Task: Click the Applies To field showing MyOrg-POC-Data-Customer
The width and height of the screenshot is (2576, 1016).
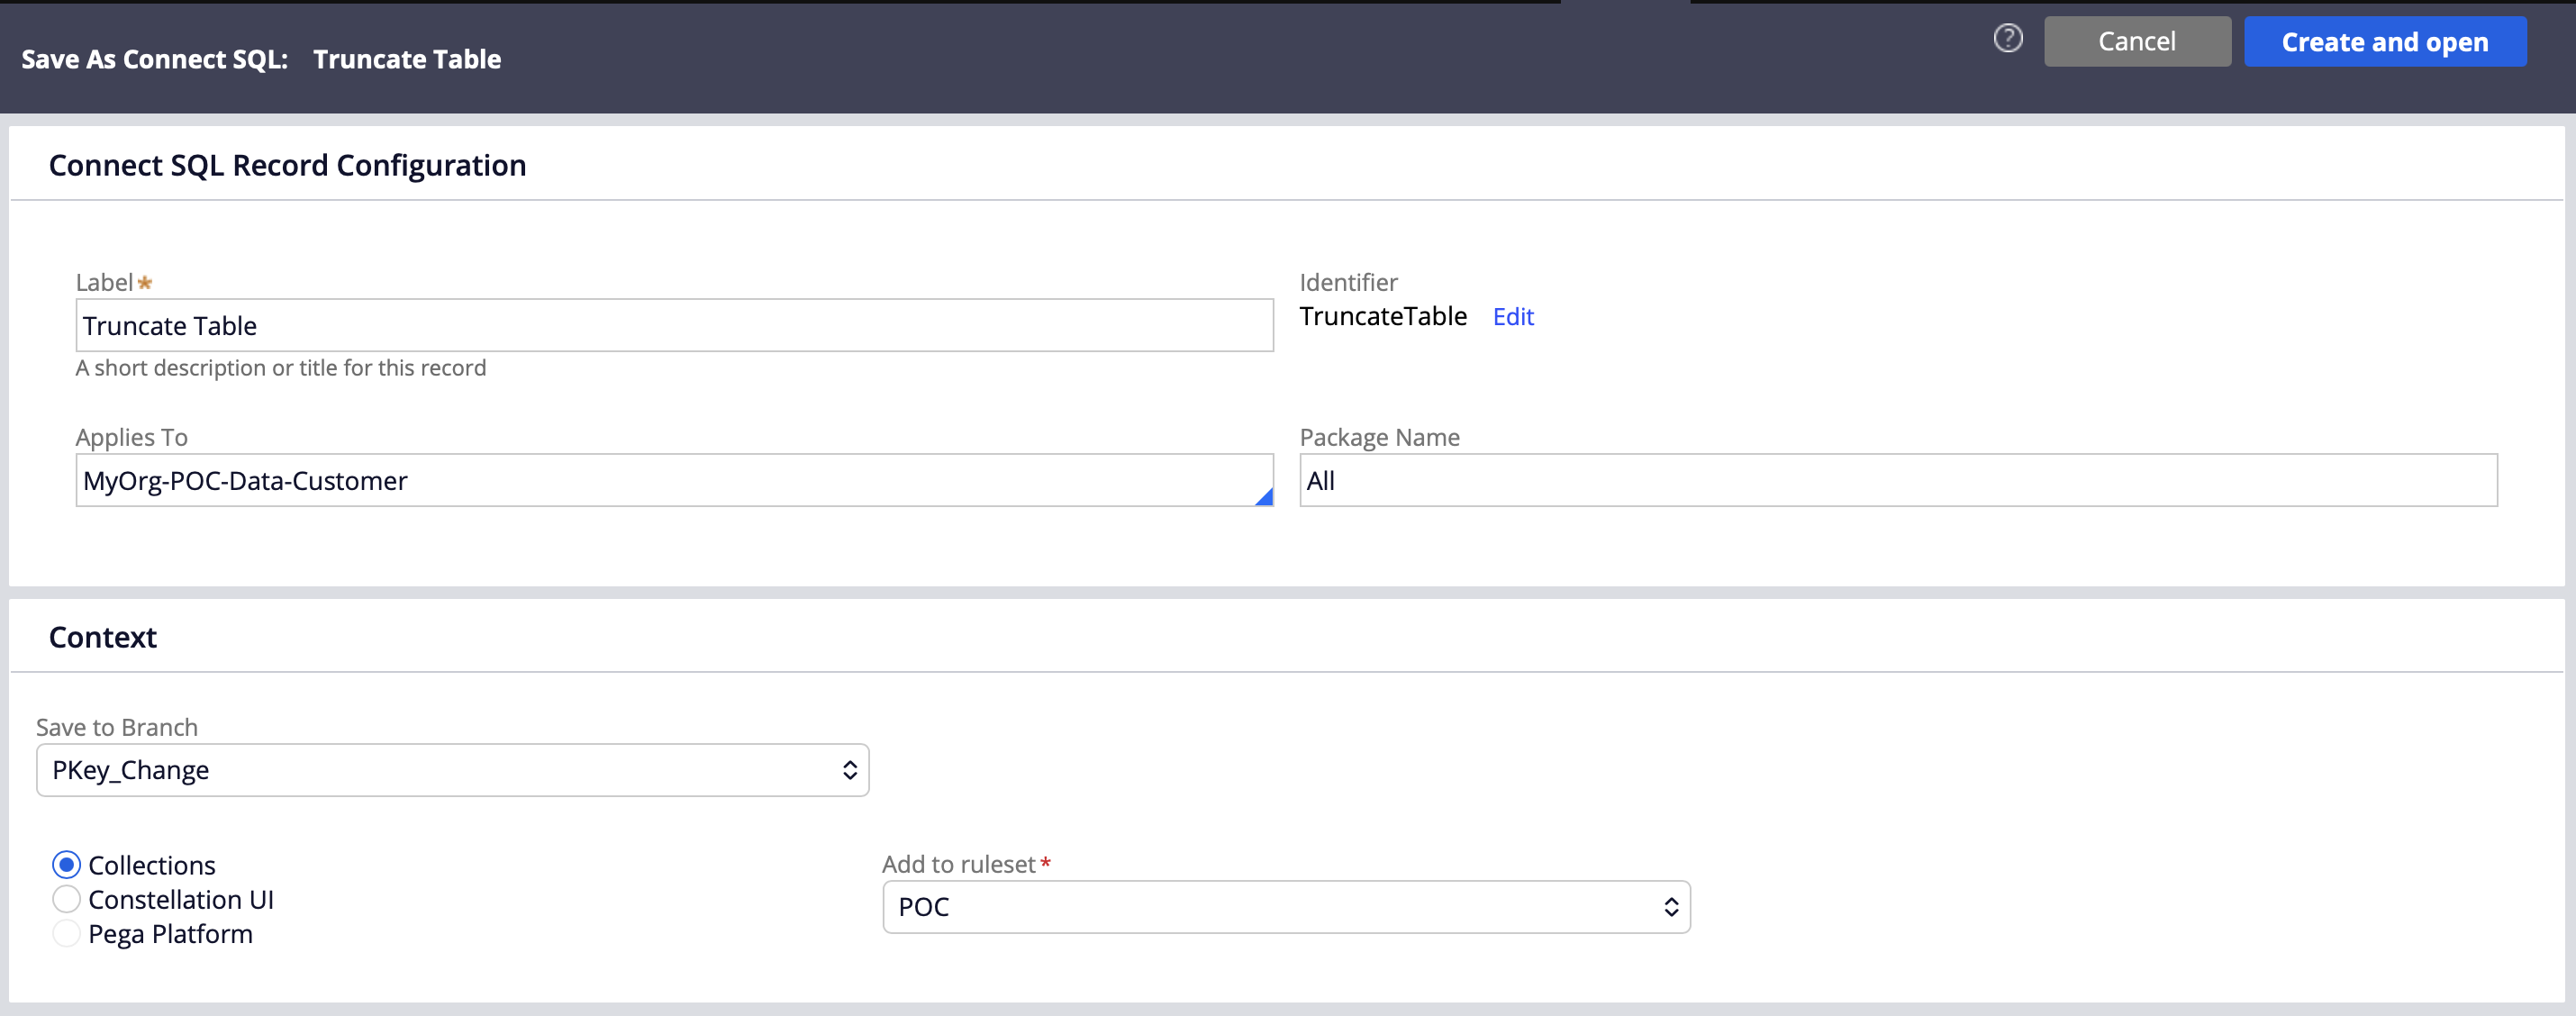Action: pyautogui.click(x=600, y=480)
